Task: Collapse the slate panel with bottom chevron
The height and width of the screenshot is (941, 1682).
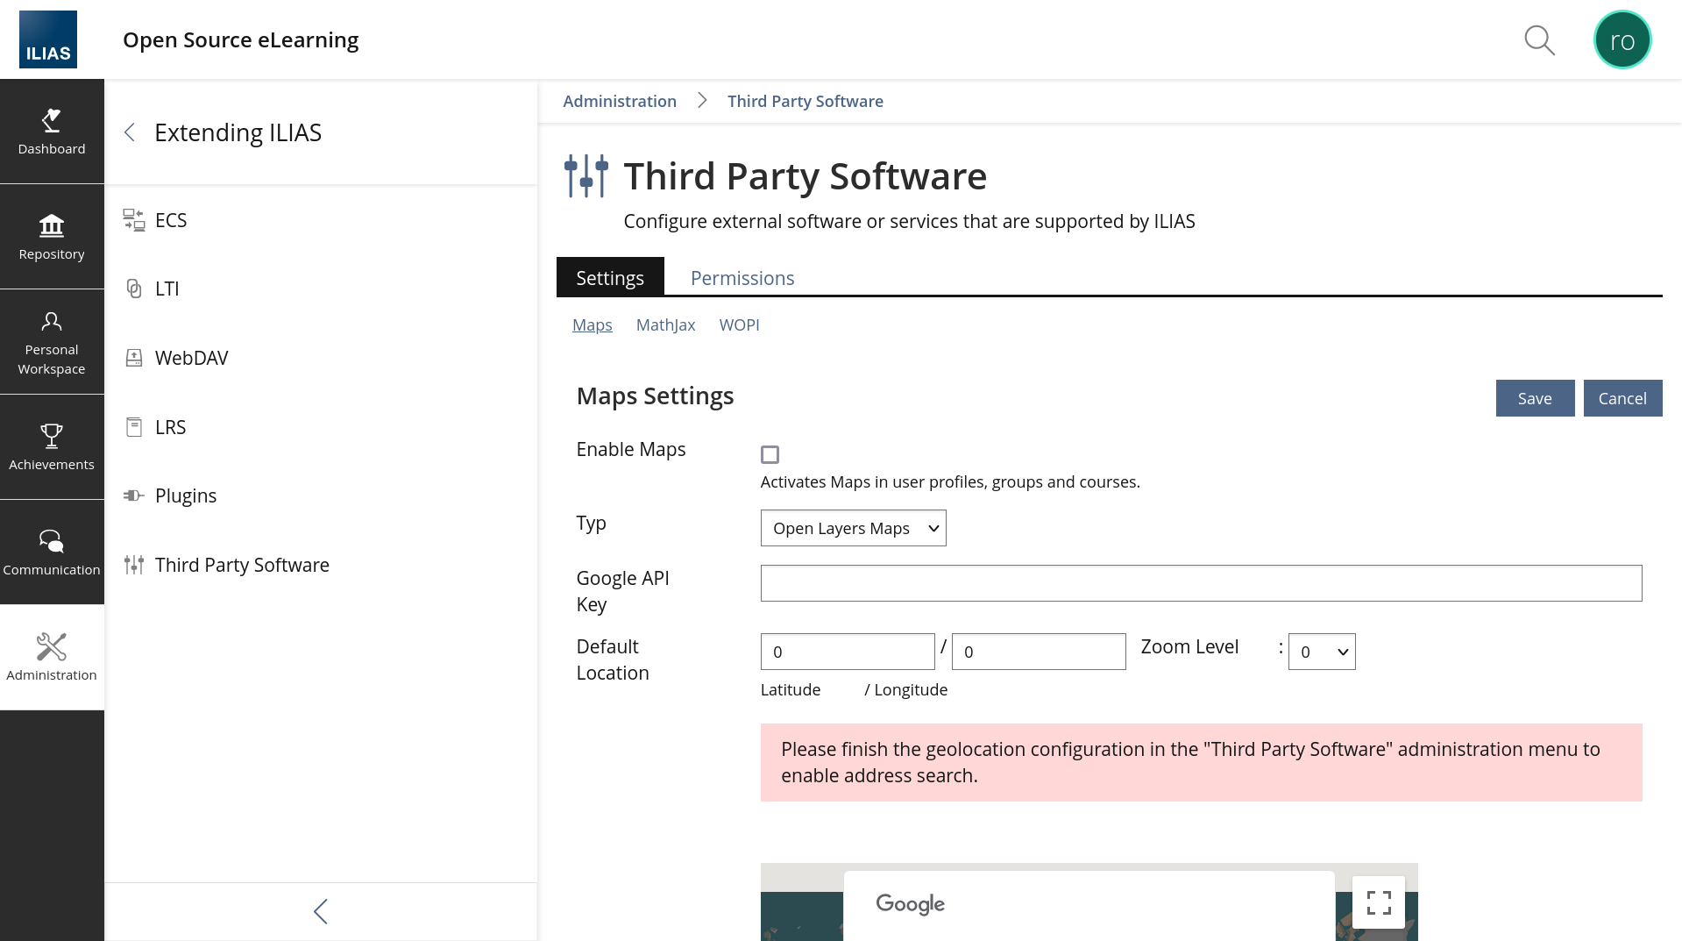Action: [321, 911]
